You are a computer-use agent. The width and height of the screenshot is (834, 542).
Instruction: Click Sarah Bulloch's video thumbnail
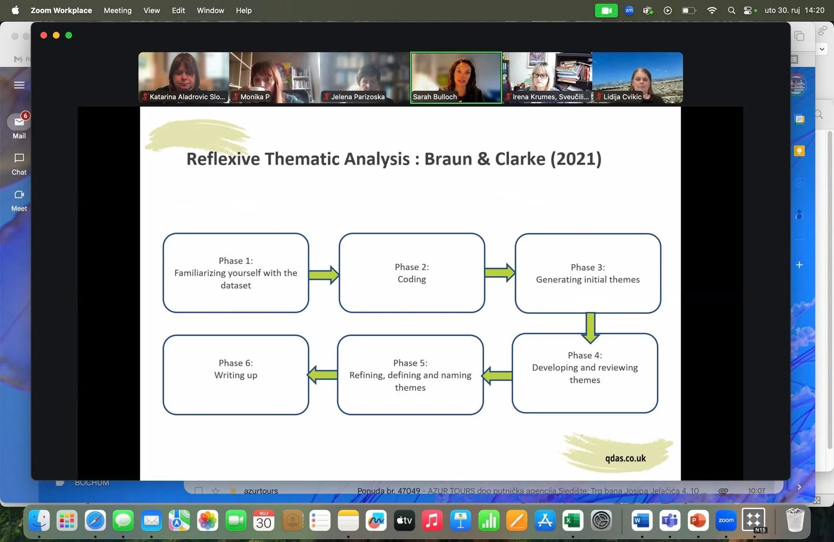[456, 77]
